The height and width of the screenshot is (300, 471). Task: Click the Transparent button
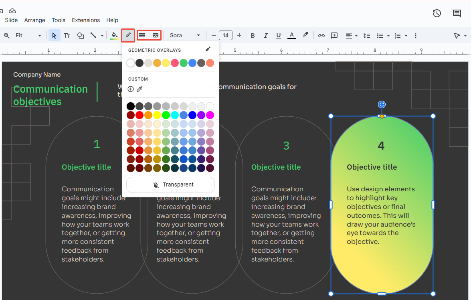click(x=170, y=185)
